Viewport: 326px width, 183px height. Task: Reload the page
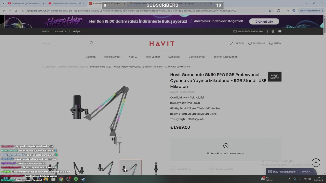16,11
